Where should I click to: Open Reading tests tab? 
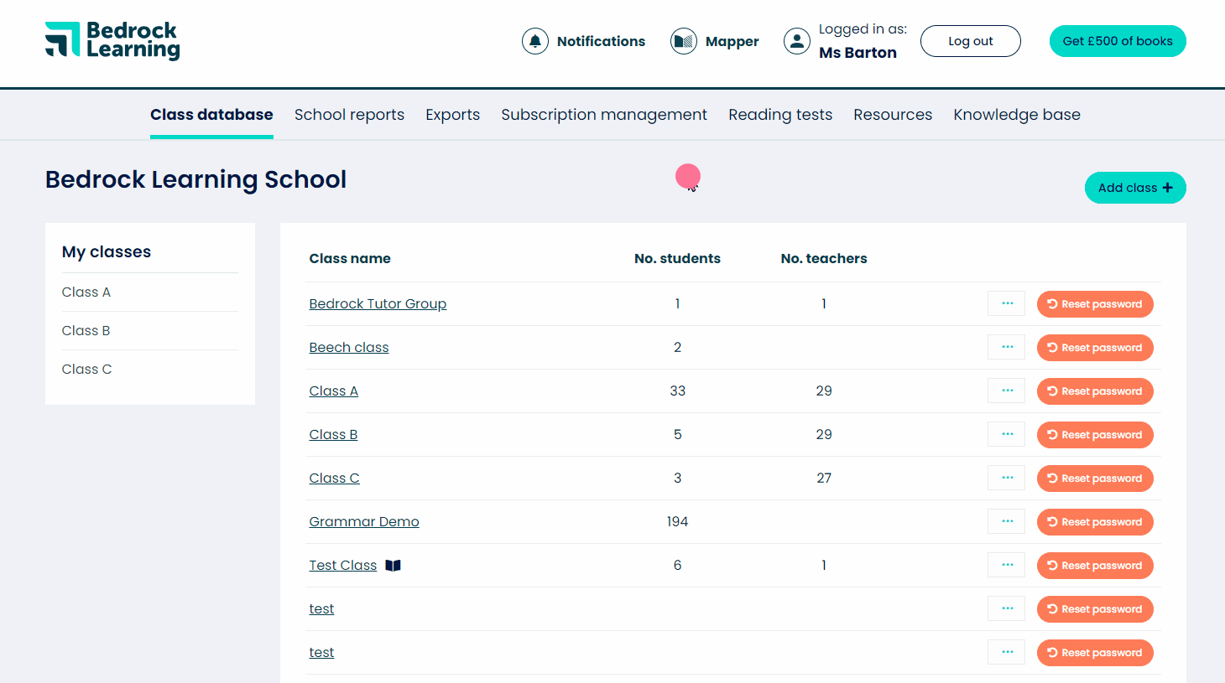pos(780,115)
